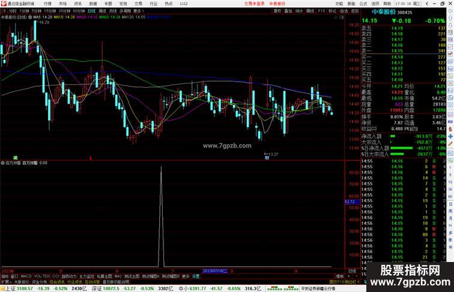
Task: Switch chart to 分时 period
Action: tap(13, 11)
